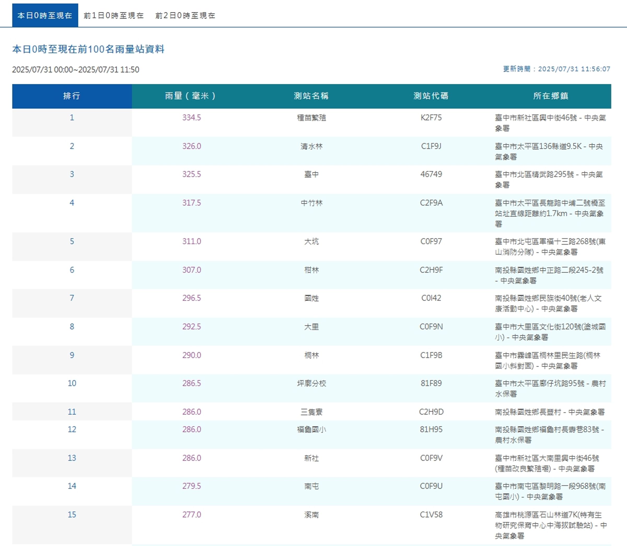Click station code 81F89

click(431, 383)
